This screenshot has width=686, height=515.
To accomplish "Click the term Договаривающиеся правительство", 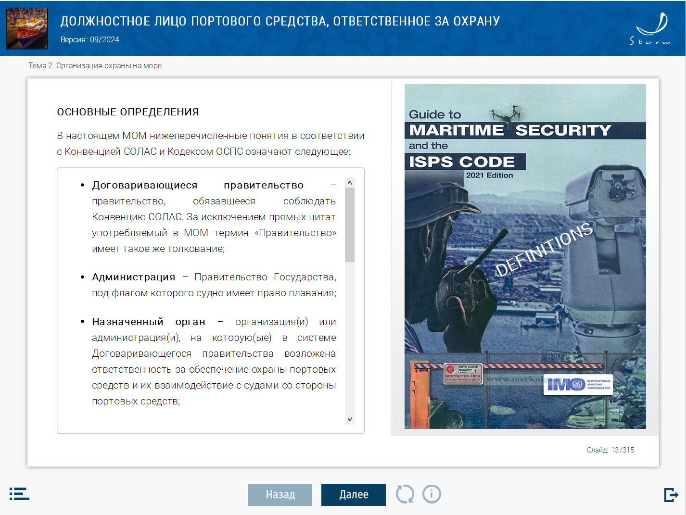I will 198,185.
